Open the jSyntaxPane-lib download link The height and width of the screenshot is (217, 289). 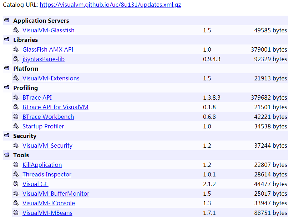44,59
